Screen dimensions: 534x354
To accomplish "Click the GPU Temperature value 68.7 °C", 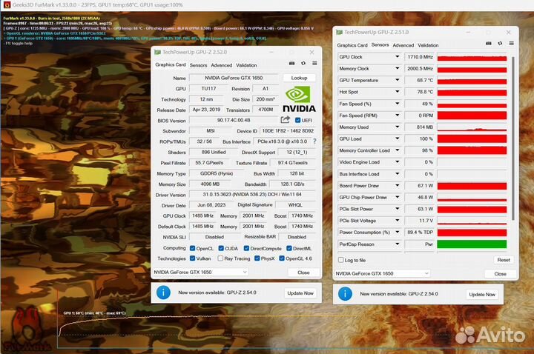I will 420,80.
